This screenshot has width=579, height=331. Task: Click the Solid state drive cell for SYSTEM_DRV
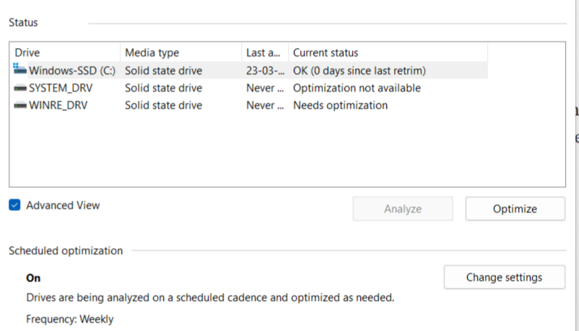click(163, 88)
